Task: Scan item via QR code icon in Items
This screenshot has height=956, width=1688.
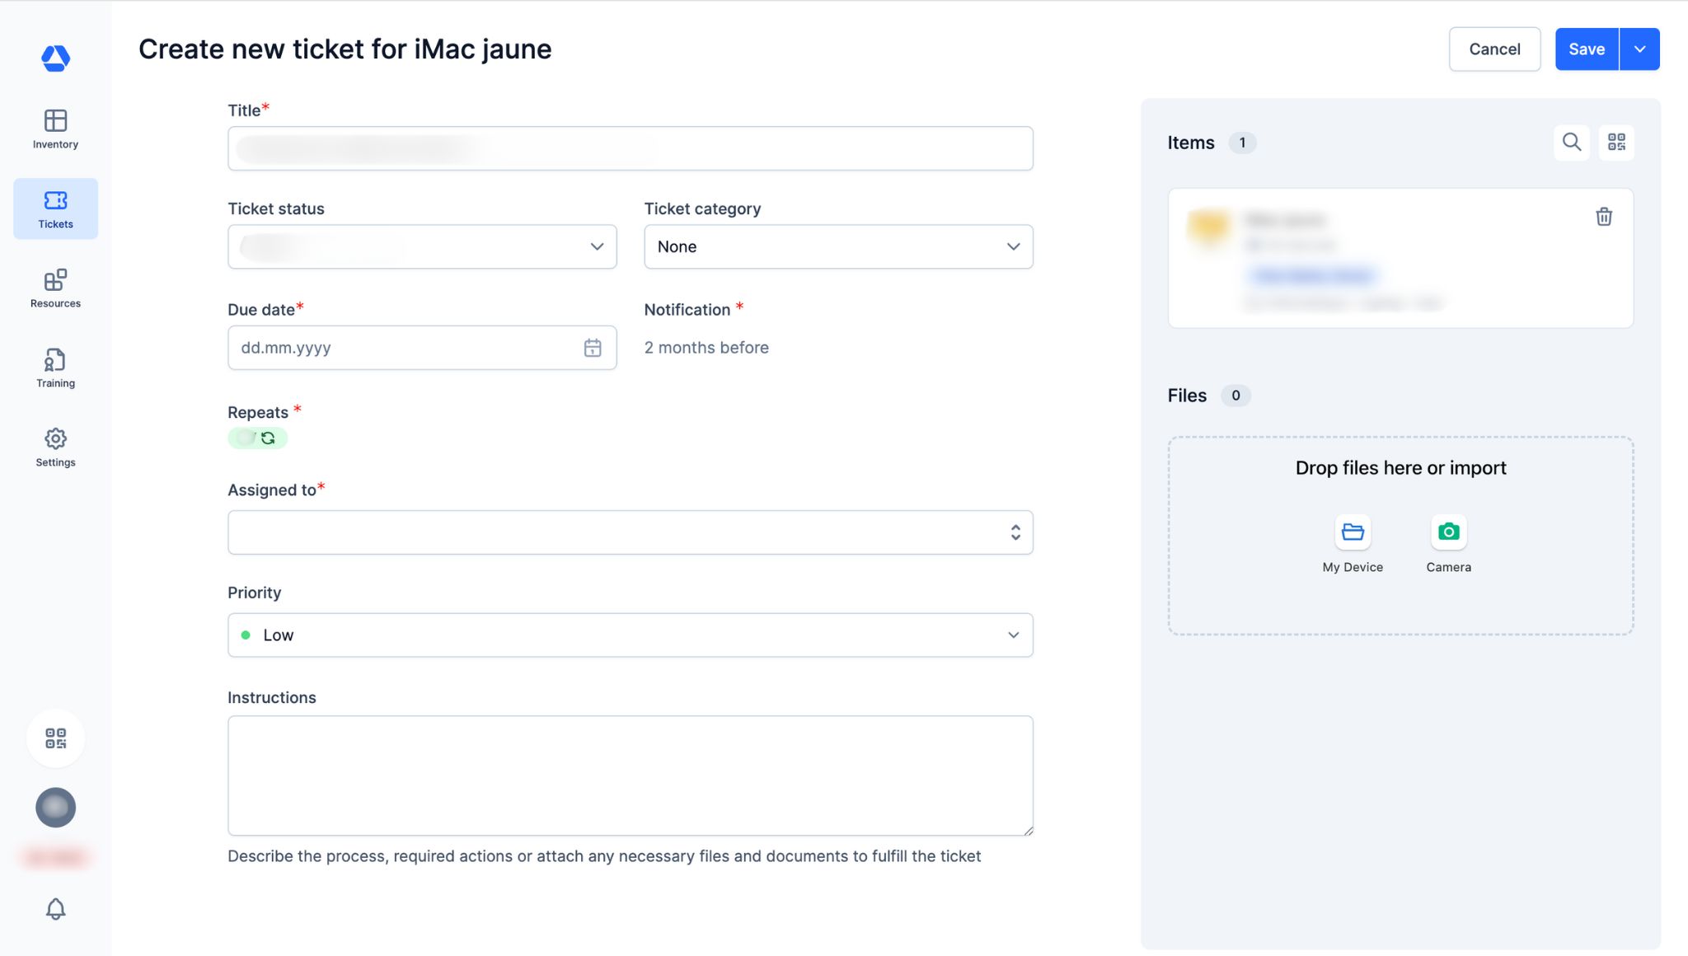Action: 1615,143
